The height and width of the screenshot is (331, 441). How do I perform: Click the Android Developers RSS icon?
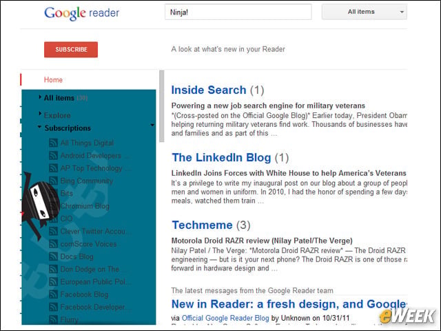point(54,155)
